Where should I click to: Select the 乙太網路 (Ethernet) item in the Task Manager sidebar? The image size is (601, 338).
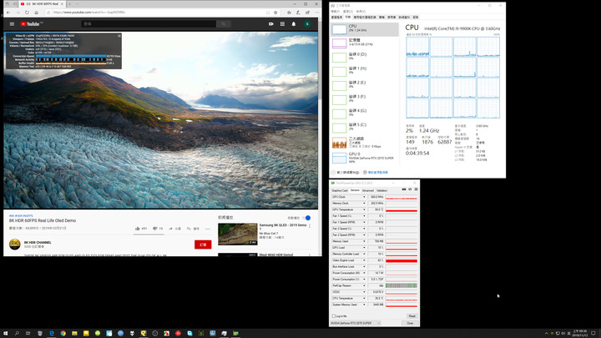(x=365, y=142)
